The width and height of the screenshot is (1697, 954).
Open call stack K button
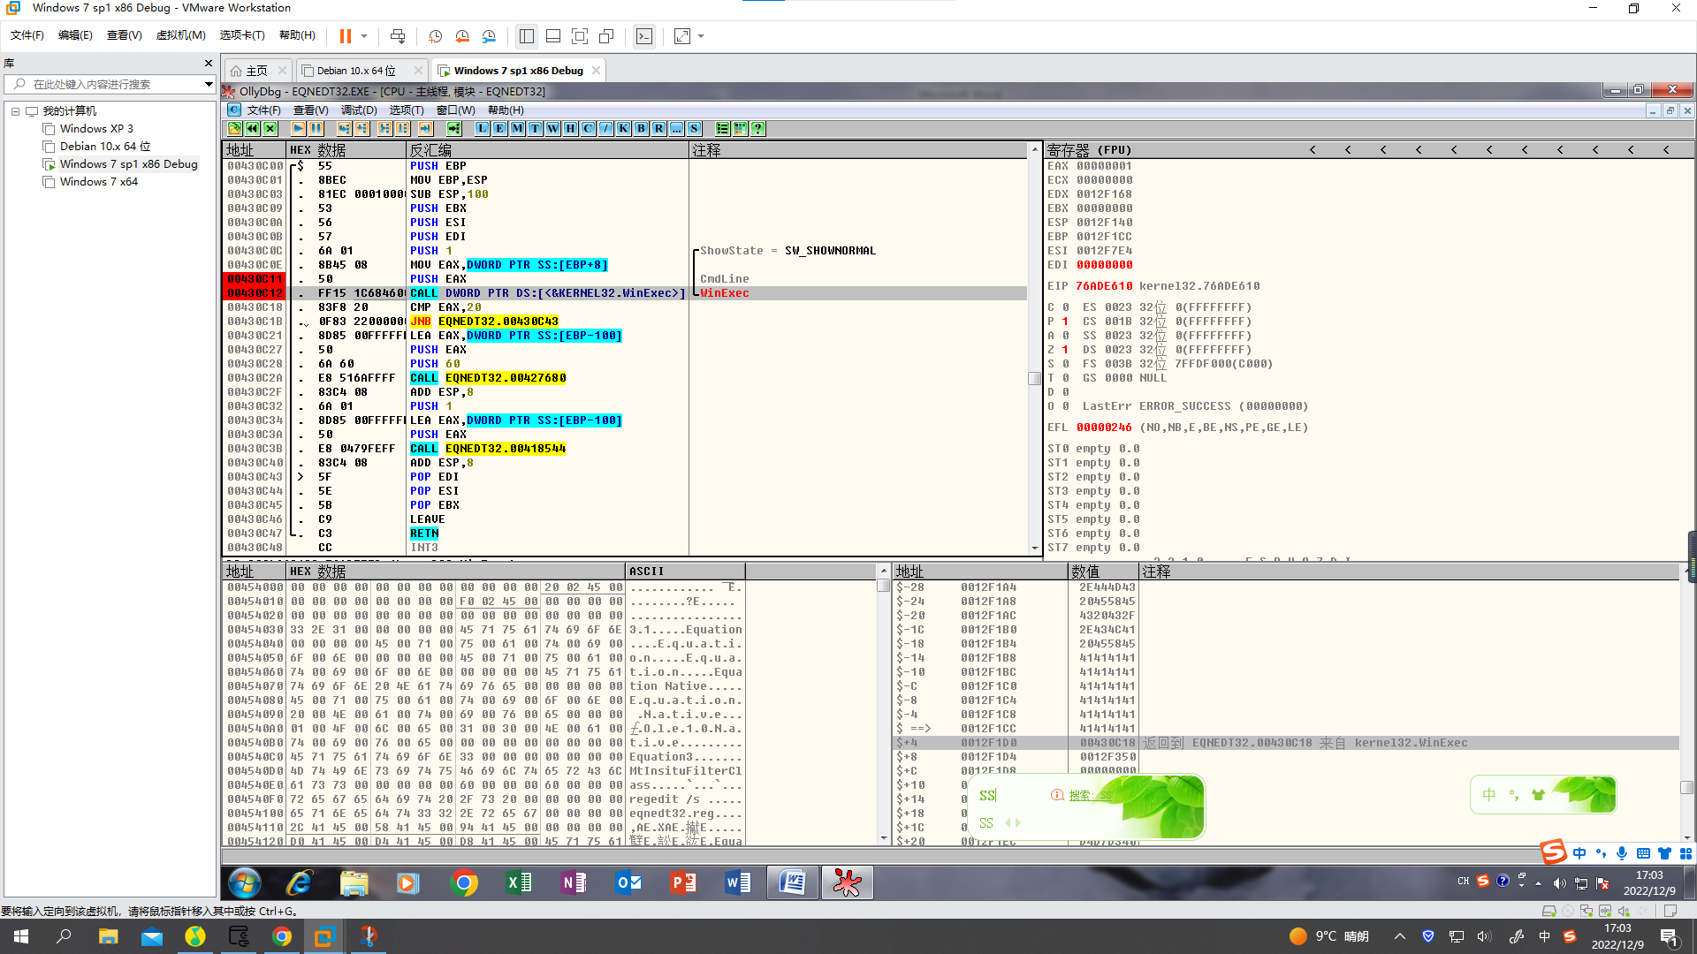click(623, 129)
